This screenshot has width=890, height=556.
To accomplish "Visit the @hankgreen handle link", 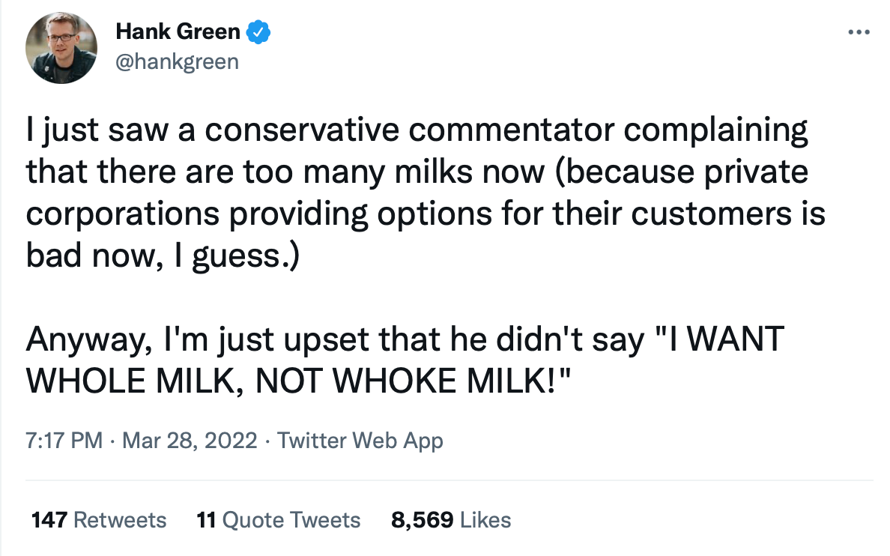I will pos(177,61).
